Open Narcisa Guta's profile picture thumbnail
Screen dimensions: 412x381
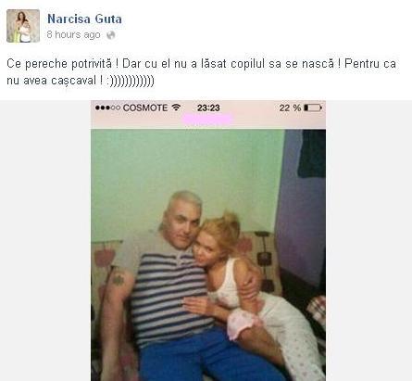point(23,26)
